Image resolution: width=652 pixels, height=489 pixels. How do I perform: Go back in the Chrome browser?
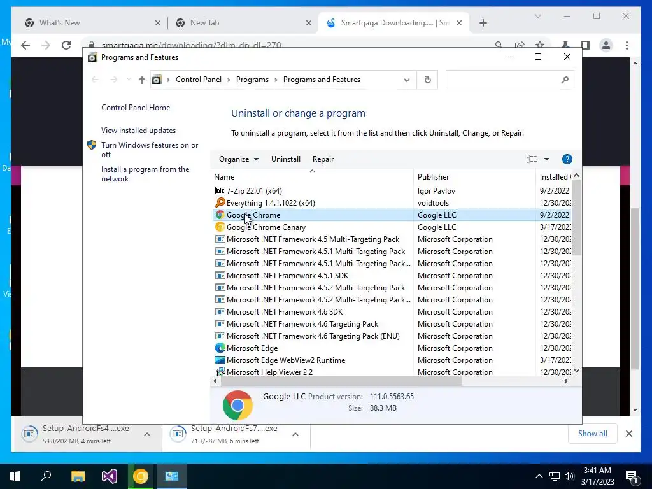pos(25,45)
